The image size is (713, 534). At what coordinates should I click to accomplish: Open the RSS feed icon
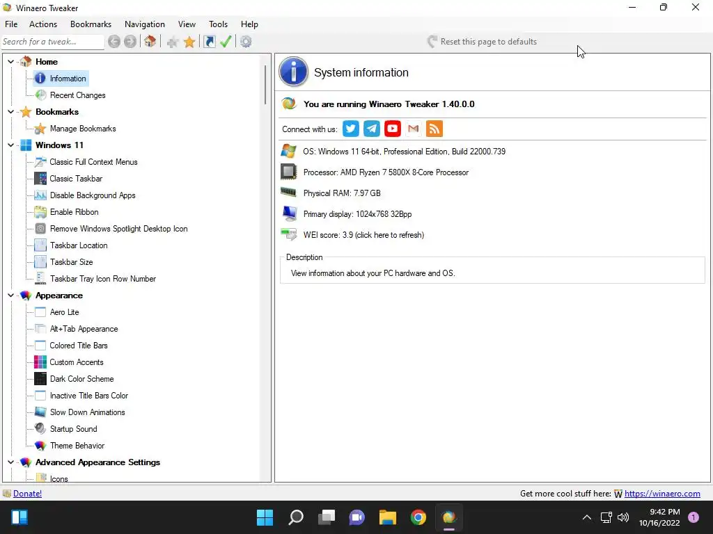434,129
